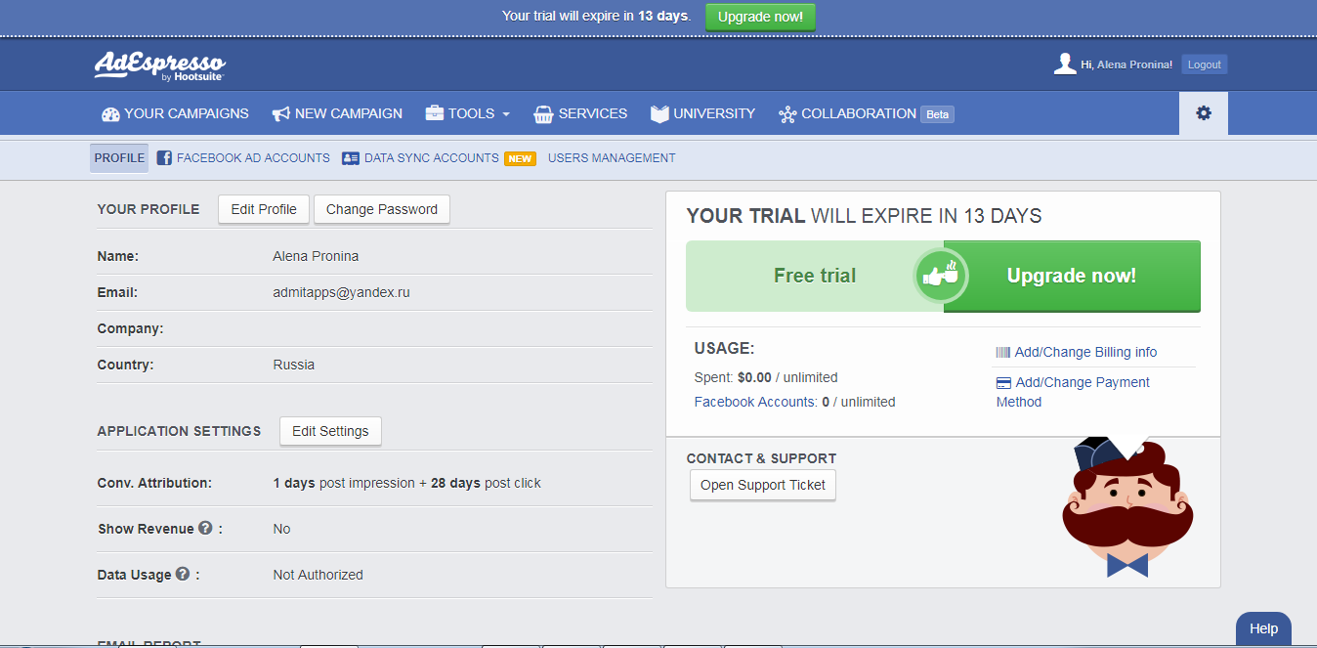The image size is (1317, 648).
Task: Click the thumbs-up coffee trial icon
Action: click(x=941, y=276)
